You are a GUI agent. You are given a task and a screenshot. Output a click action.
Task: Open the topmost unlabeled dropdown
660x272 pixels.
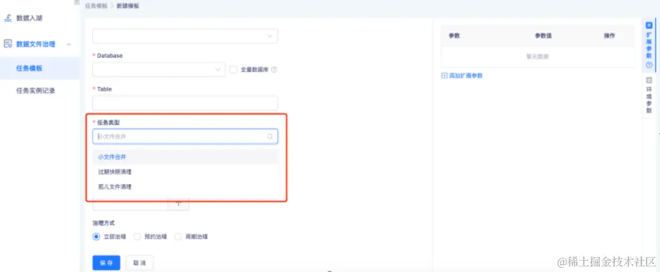pyautogui.click(x=185, y=36)
